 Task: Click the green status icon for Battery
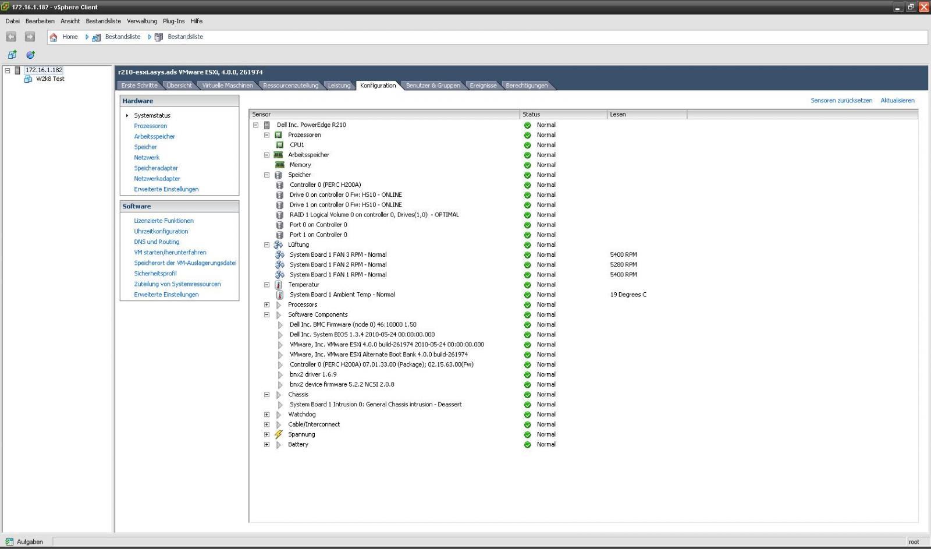[x=528, y=445]
